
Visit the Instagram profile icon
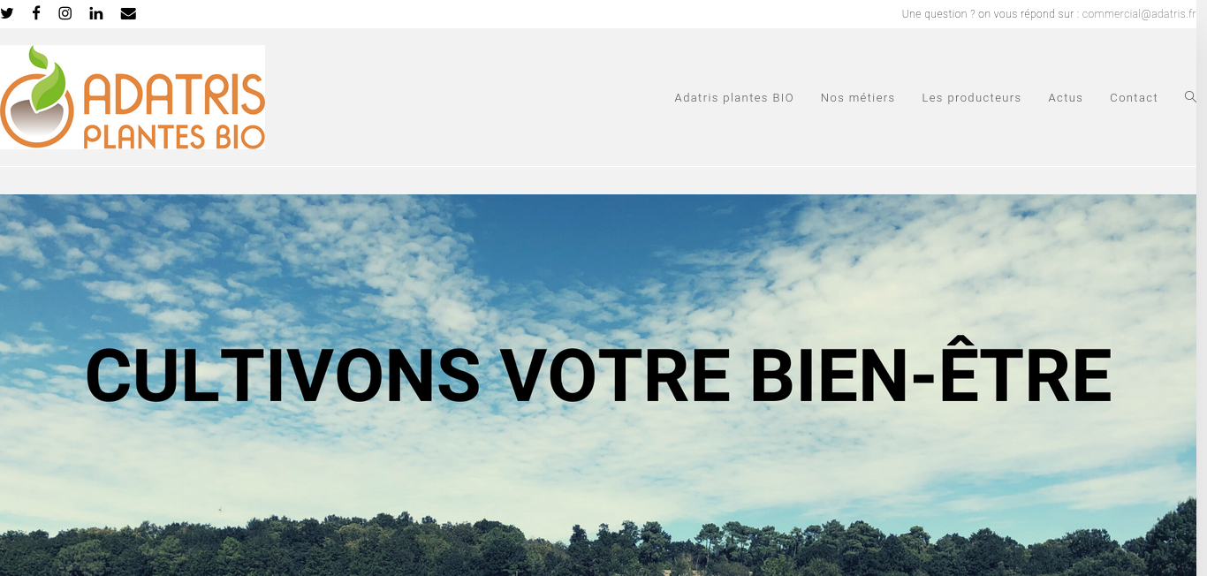click(x=65, y=13)
